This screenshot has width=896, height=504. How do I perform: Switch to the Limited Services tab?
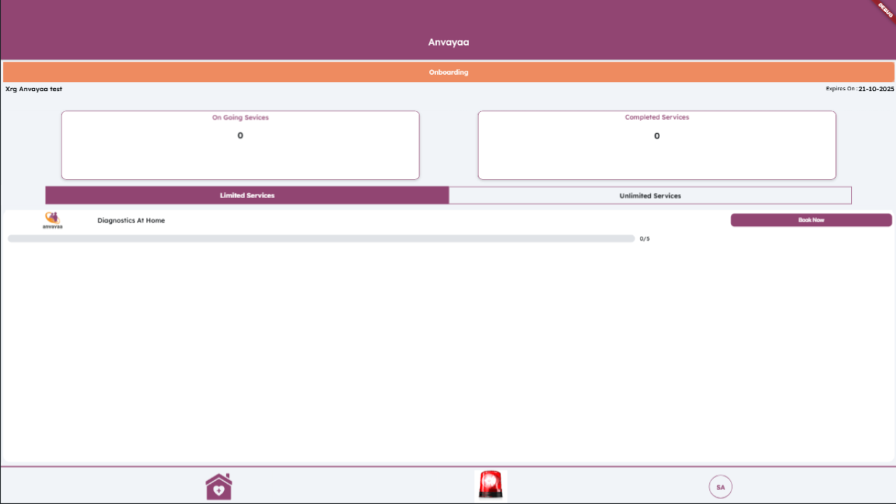(247, 195)
